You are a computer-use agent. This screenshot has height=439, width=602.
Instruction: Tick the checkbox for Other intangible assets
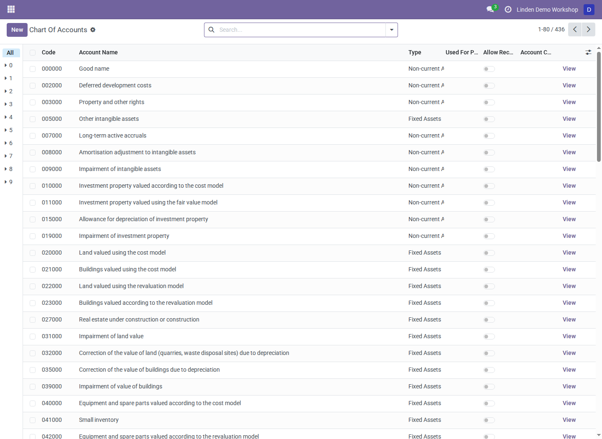tap(33, 119)
